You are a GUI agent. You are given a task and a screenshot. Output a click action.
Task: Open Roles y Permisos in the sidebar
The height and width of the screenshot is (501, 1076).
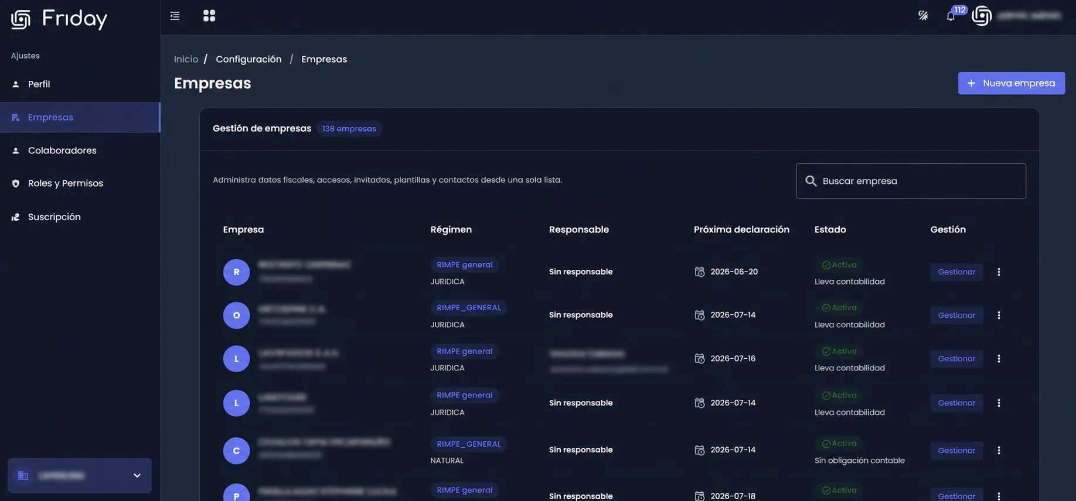click(x=80, y=184)
